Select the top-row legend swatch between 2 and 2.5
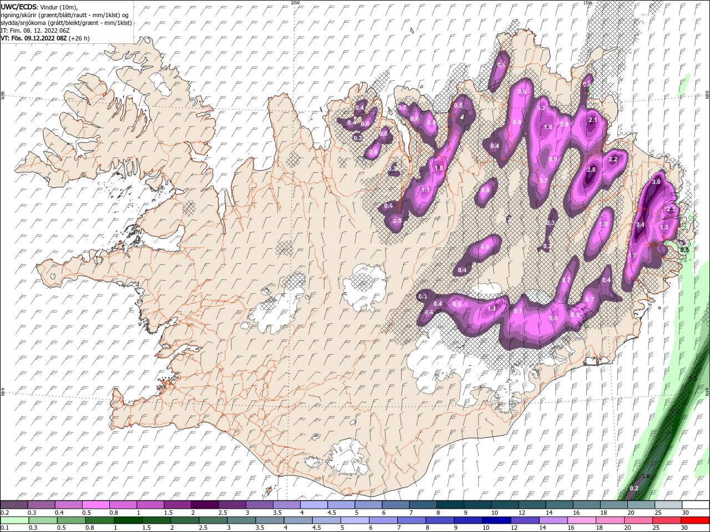Screen dimensions: 710x532 coord(205,505)
